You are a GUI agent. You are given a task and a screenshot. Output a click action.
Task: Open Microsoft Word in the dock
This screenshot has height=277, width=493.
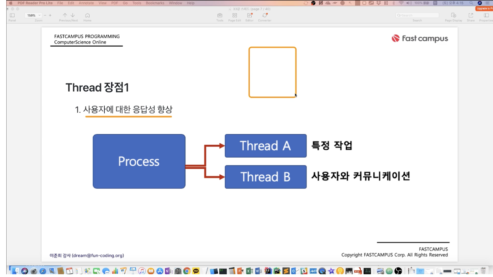pyautogui.click(x=259, y=271)
